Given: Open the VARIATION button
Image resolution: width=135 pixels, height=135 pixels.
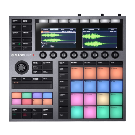Looking at the screenshot, I should point(63,90).
